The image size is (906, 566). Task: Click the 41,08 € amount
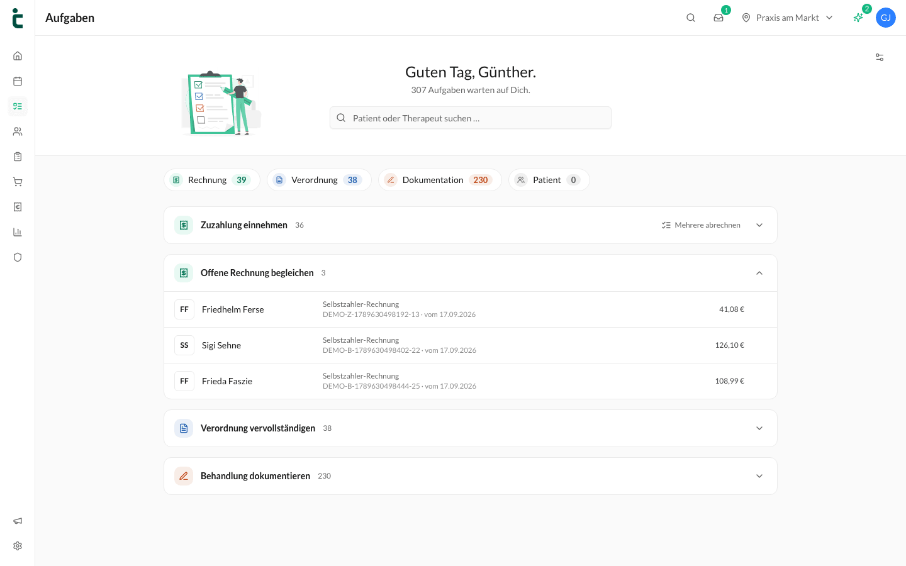point(732,309)
